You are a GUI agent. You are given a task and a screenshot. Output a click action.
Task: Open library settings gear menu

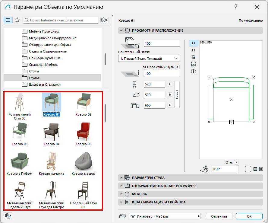tap(104, 20)
